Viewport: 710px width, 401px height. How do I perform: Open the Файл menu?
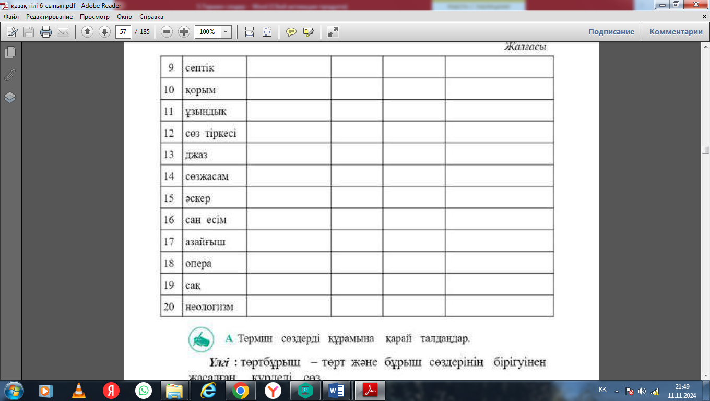pyautogui.click(x=11, y=17)
